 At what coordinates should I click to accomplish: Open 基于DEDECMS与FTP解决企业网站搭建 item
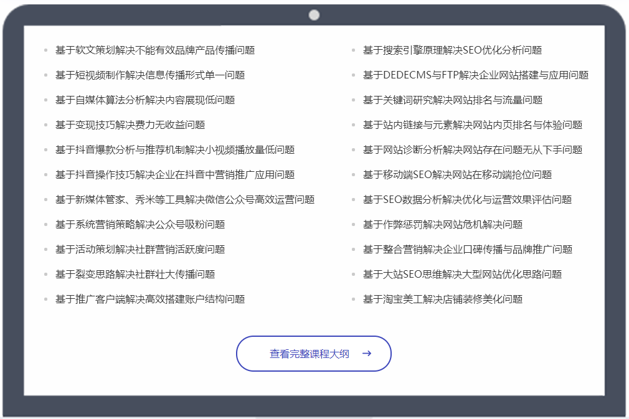coord(476,75)
